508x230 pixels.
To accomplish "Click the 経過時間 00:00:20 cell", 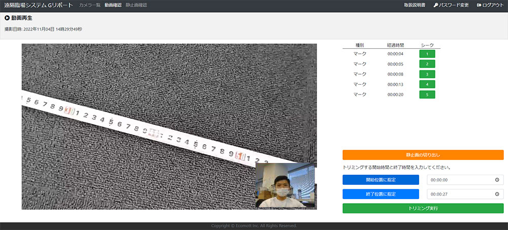I will pyautogui.click(x=395, y=94).
